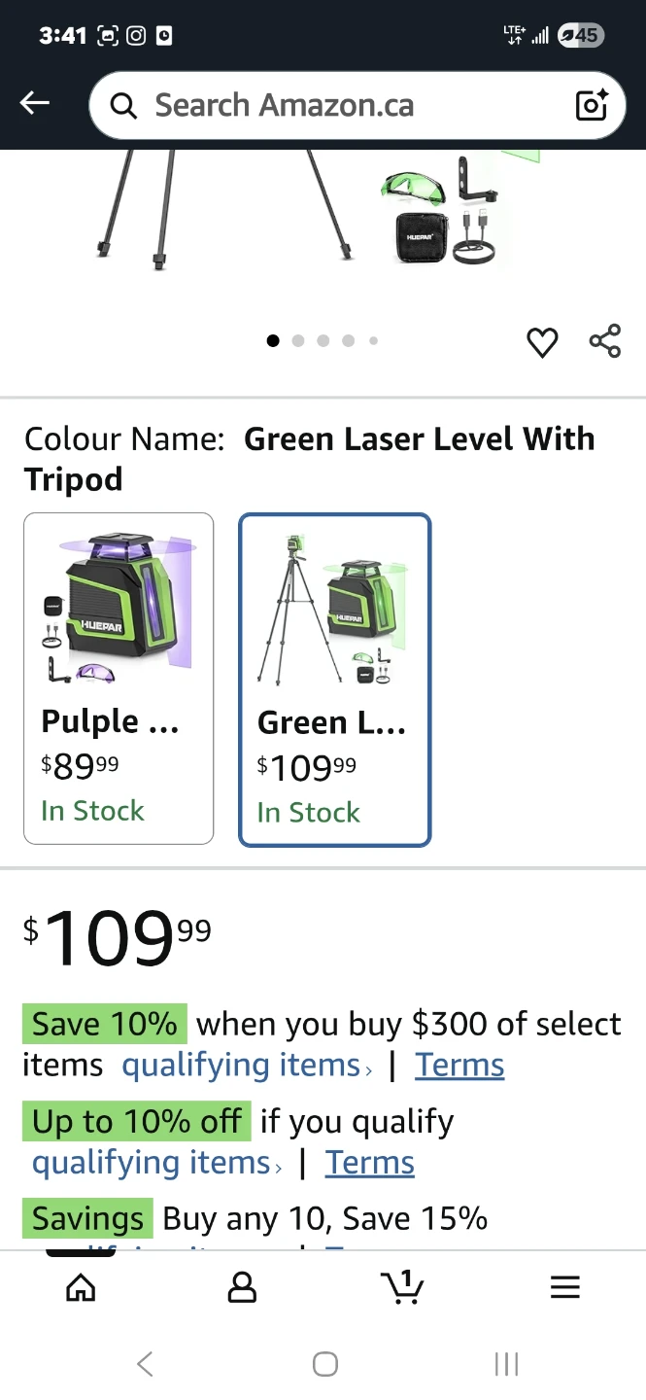Open the shopping cart icon
Viewport: 646px width, 1400px height.
pyautogui.click(x=402, y=1287)
